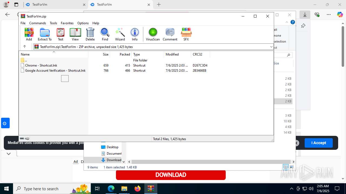This screenshot has width=346, height=194.
Task: Open Edge Copilot icon
Action: click(340, 15)
